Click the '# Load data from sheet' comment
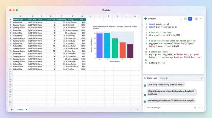The width and height of the screenshot is (212, 118). [160, 33]
